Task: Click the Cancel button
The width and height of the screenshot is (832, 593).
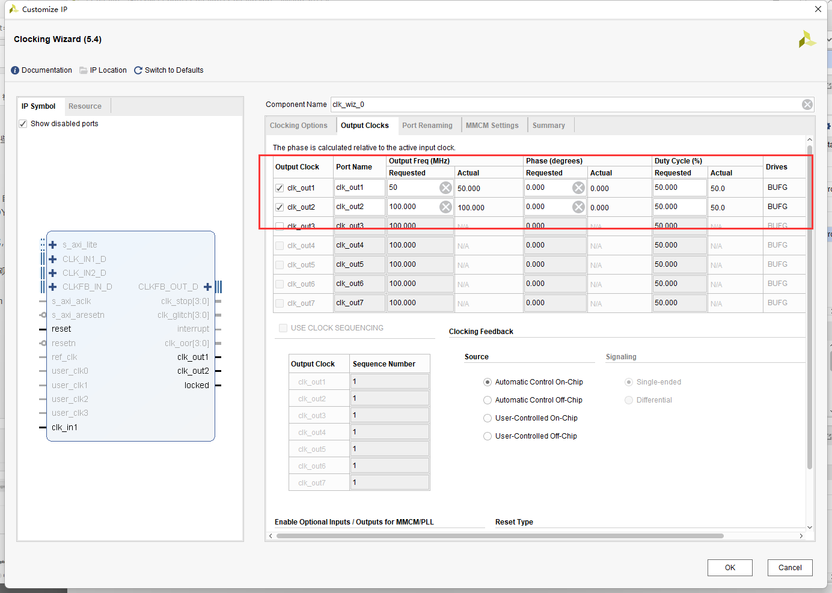Action: coord(790,568)
